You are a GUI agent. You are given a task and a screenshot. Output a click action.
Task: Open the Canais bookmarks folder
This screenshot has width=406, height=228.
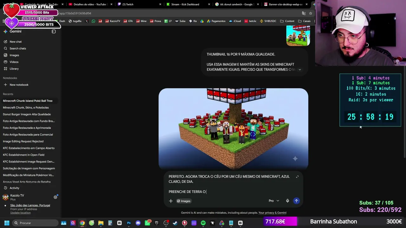pos(304,21)
